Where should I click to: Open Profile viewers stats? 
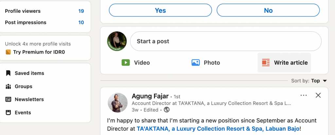click(x=44, y=11)
